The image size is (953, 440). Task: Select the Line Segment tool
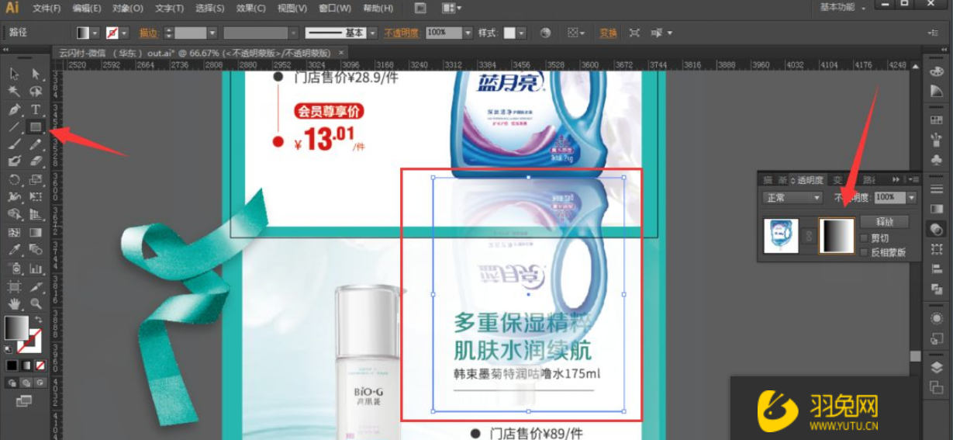[14, 126]
